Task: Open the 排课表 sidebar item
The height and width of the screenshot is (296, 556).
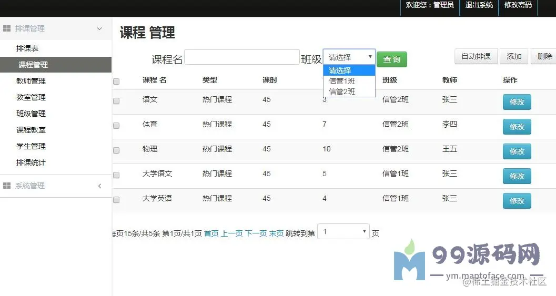Action: [x=27, y=48]
